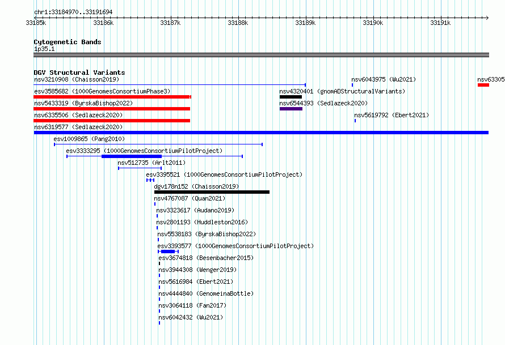
Task: Open nsv6043975 (Wu2021) label
Action: 384,79
